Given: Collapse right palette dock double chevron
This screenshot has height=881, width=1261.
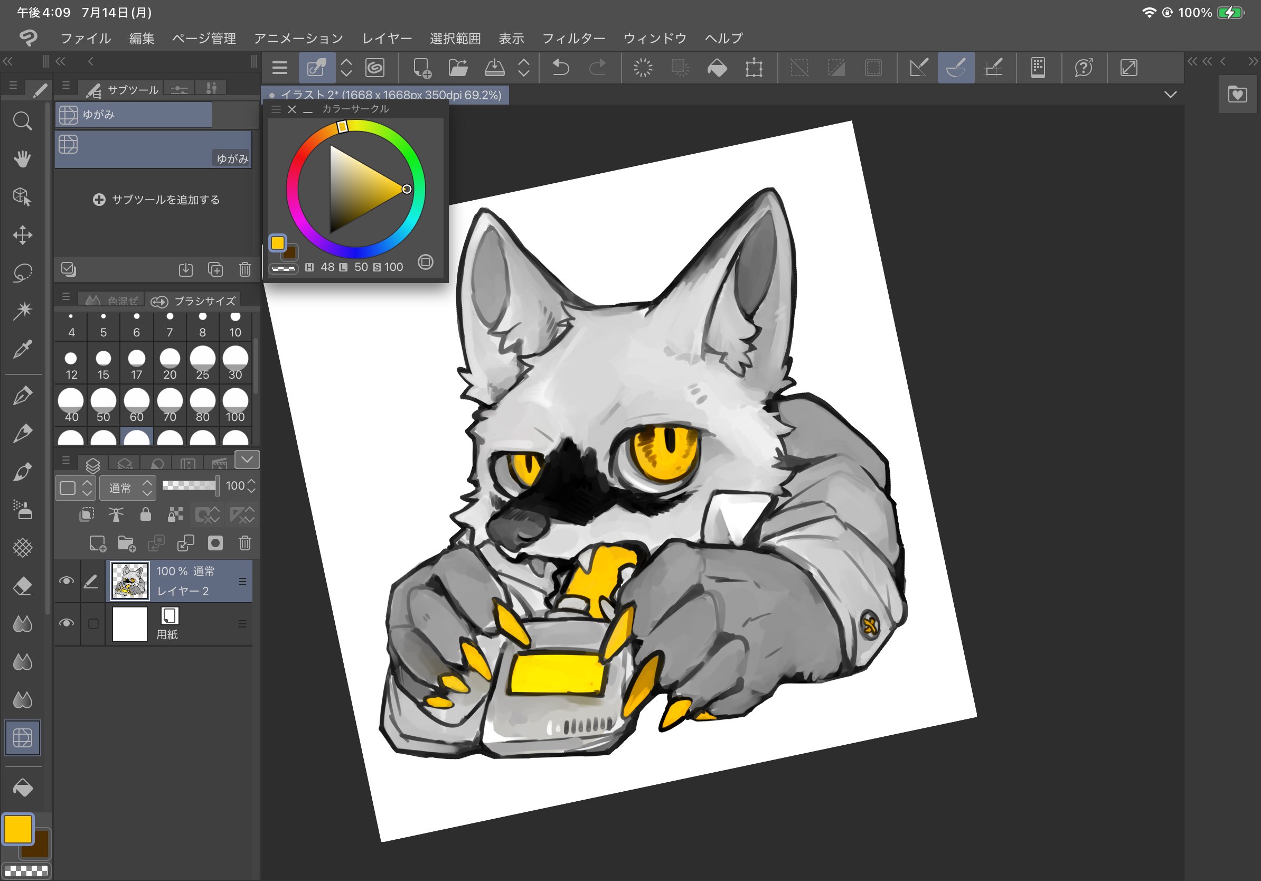Looking at the screenshot, I should [x=1252, y=61].
